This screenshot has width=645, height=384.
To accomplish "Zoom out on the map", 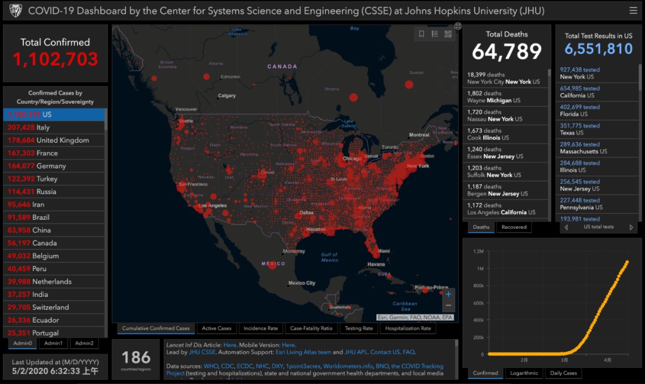I will click(449, 306).
